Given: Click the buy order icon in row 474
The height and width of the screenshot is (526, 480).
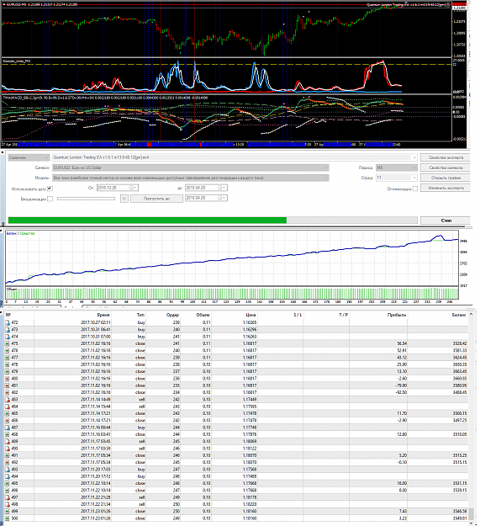Looking at the screenshot, I should [8, 337].
